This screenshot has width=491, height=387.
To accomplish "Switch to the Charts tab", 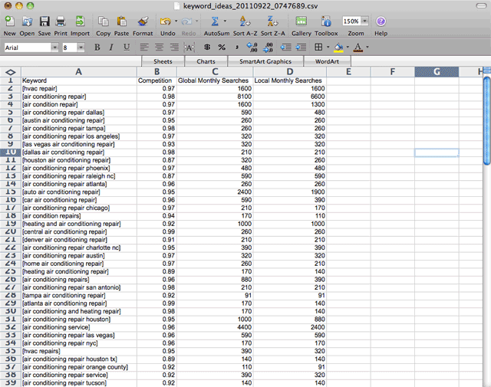I will pos(206,61).
